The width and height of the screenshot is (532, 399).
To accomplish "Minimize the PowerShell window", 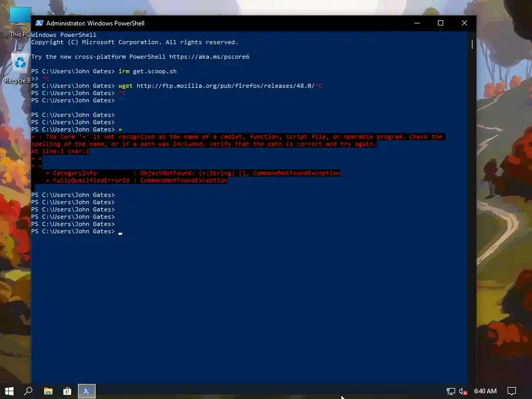I will pyautogui.click(x=417, y=23).
